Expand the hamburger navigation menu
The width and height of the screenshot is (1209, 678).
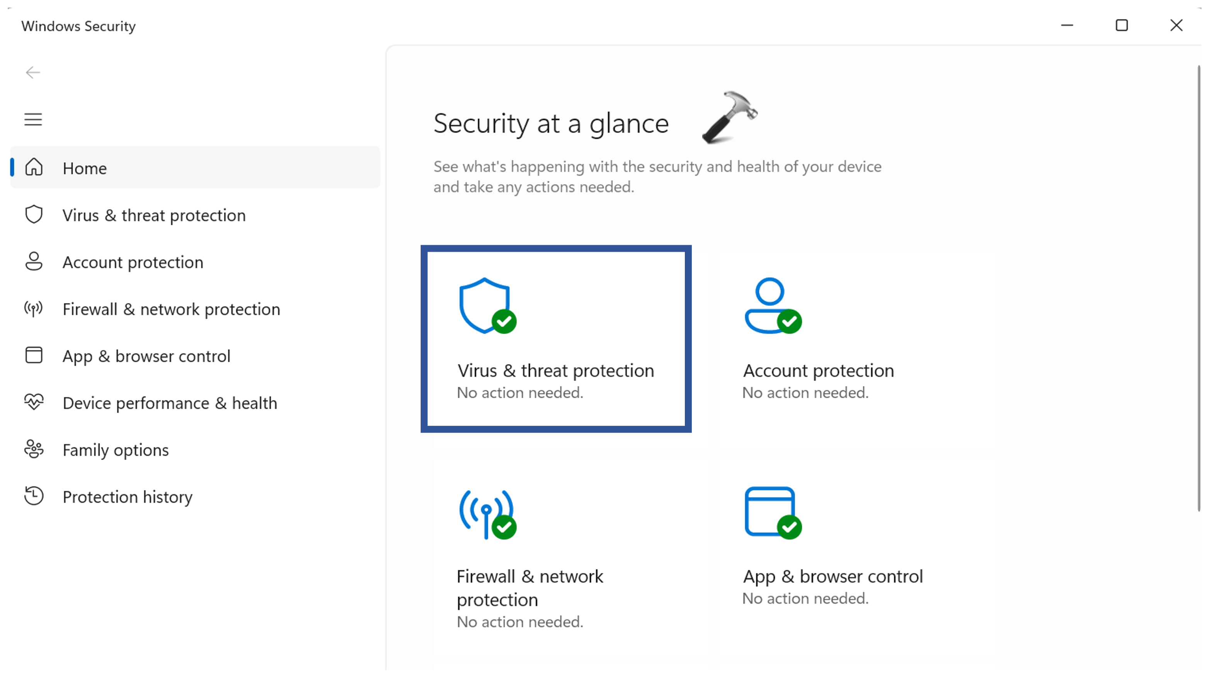click(x=33, y=120)
